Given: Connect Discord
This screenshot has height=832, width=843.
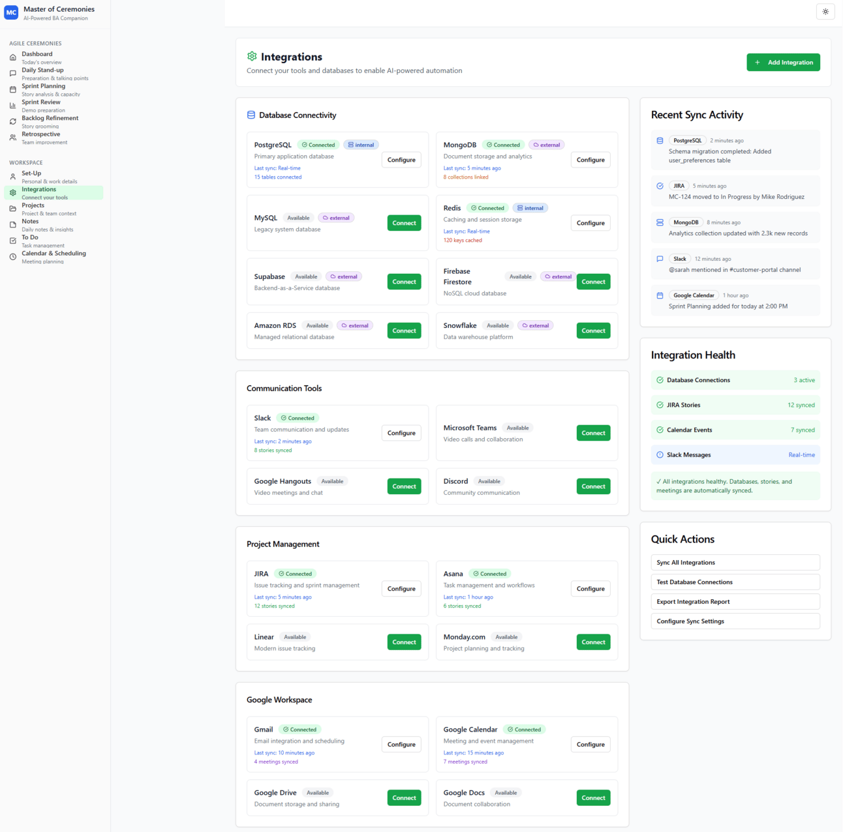Looking at the screenshot, I should (x=594, y=486).
